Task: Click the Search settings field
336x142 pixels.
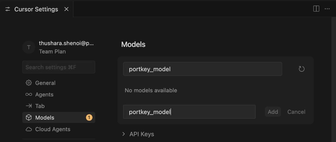Action: coord(59,67)
